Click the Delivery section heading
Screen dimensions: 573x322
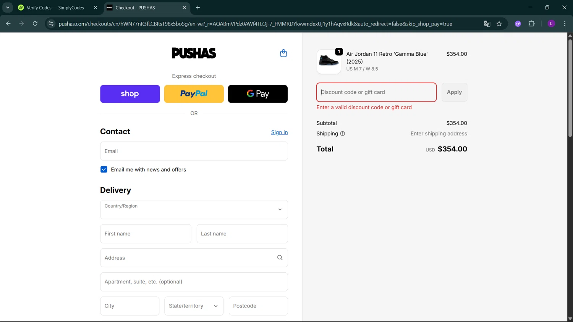tap(115, 190)
